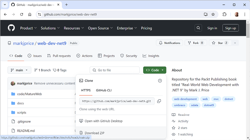Open the docs folder
The height and width of the screenshot is (140, 250).
pyautogui.click(x=21, y=103)
